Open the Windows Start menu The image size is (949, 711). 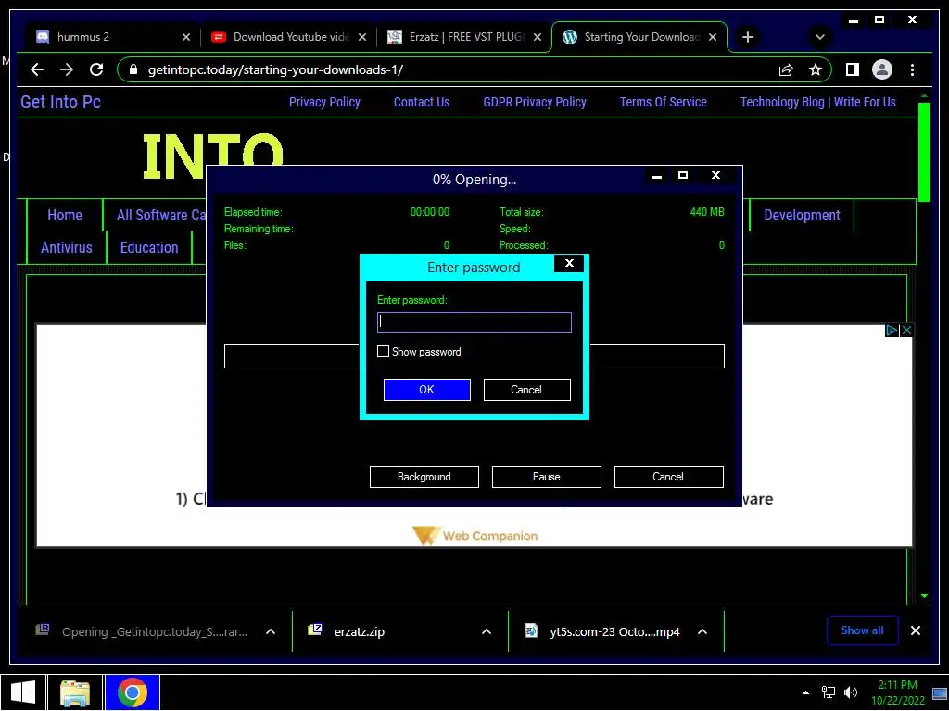point(22,692)
